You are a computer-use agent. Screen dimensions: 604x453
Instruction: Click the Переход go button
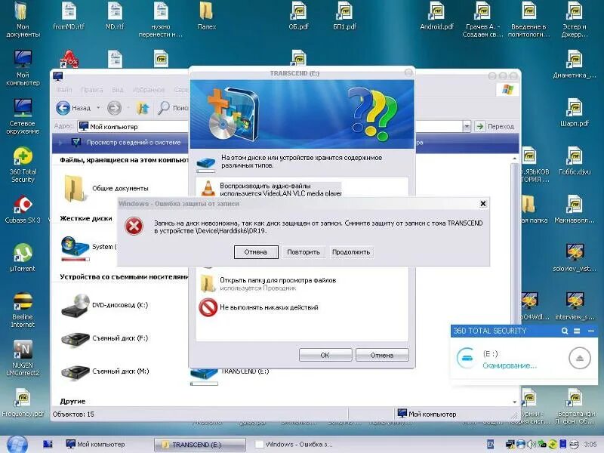click(x=495, y=126)
